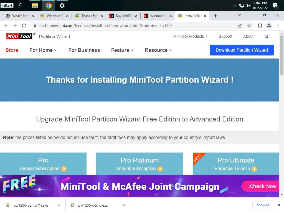This screenshot has height=213, width=284.
Task: Show hidden system tray icons
Action: pos(235,6)
